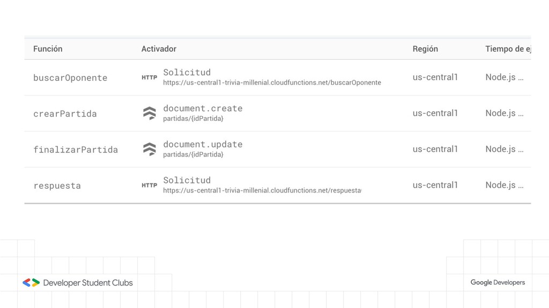Click partidas/{idPartida} path under document.update
The width and height of the screenshot is (549, 308).
pos(193,155)
